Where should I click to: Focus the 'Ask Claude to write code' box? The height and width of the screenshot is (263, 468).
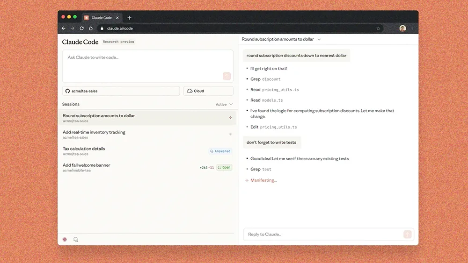[147, 66]
